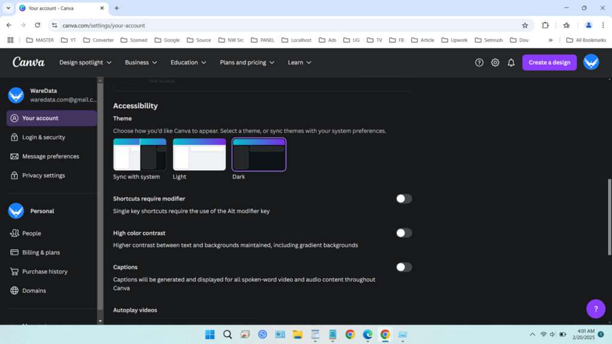Open Semrush bookmark folder
Viewport: 612px width, 344px height.
(x=489, y=40)
